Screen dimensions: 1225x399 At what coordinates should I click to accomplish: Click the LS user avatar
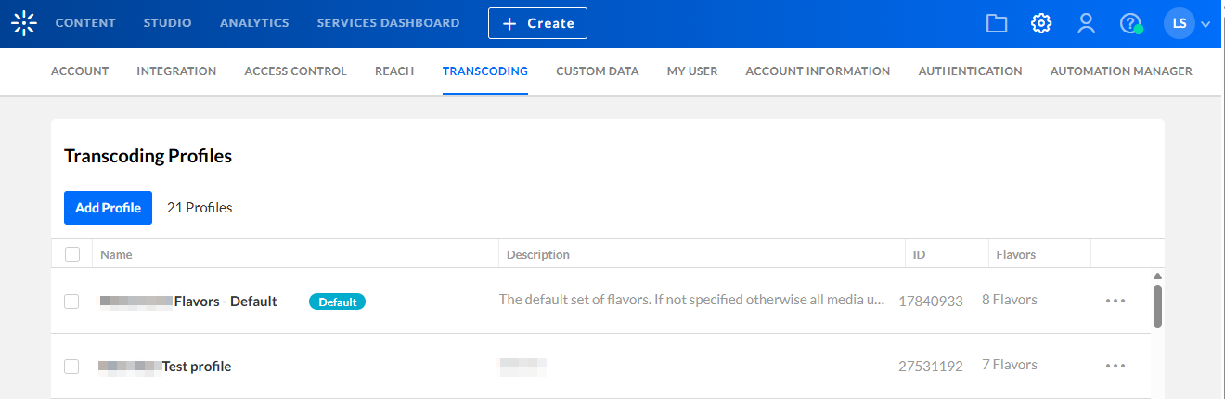[1180, 23]
